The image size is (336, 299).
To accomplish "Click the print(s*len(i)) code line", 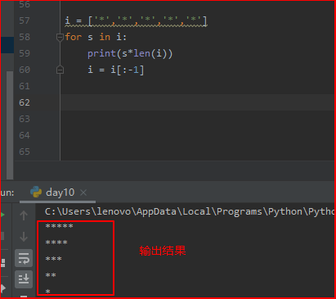I will pos(130,53).
